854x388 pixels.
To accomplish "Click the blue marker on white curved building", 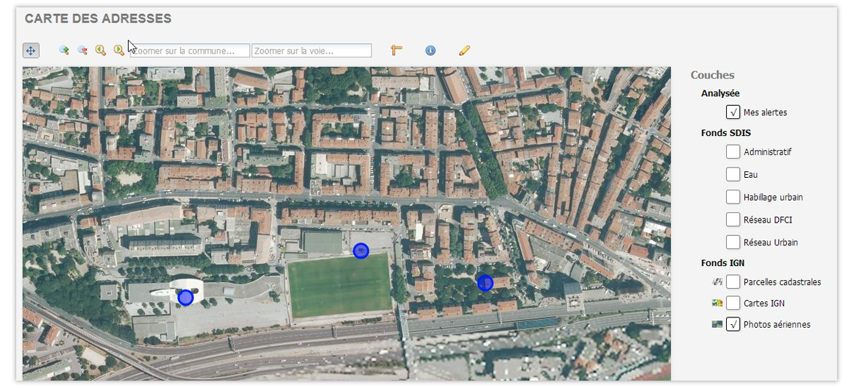I will pos(185,297).
